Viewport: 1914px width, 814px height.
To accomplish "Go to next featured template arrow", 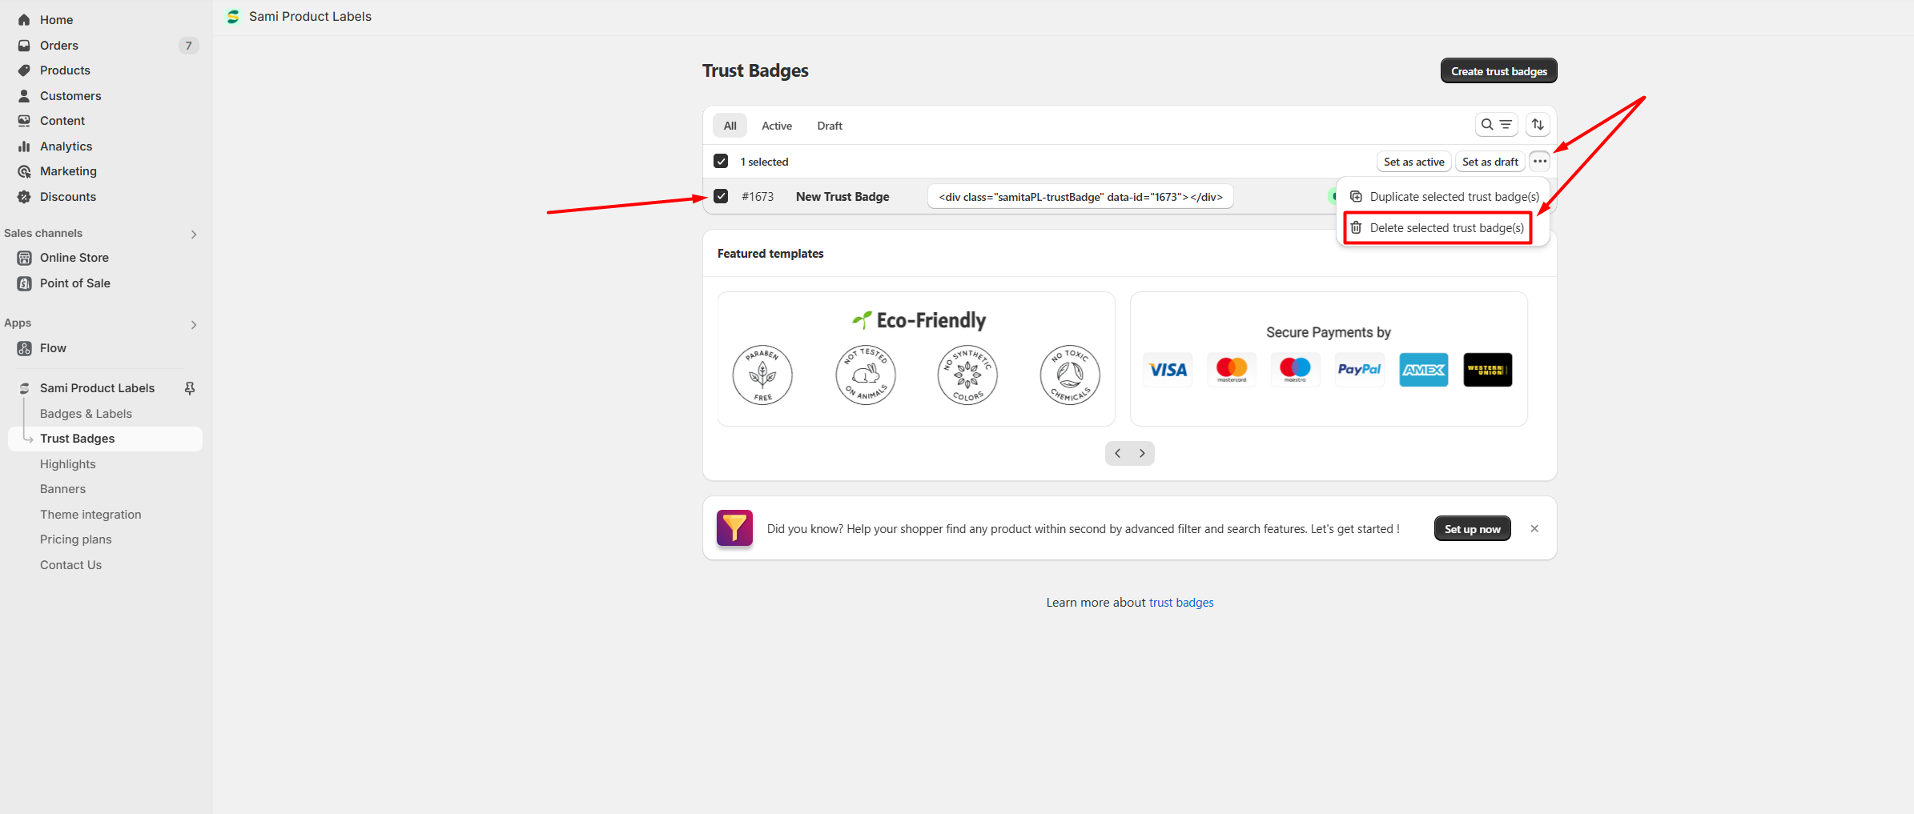I will pos(1142,453).
